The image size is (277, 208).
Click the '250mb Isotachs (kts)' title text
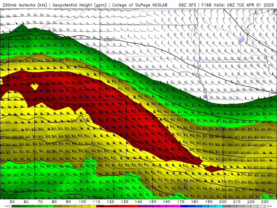click(x=25, y=5)
